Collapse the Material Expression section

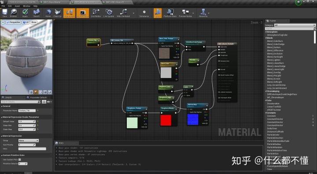[x=2, y=136]
